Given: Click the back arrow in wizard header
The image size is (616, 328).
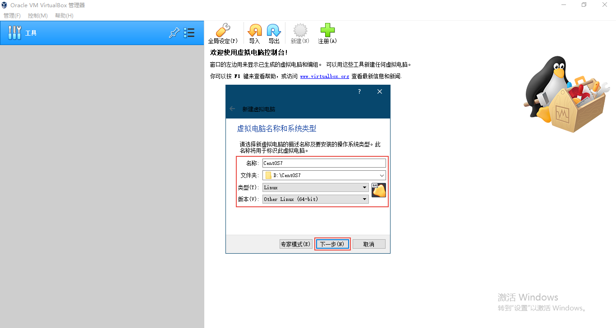Looking at the screenshot, I should pos(232,109).
